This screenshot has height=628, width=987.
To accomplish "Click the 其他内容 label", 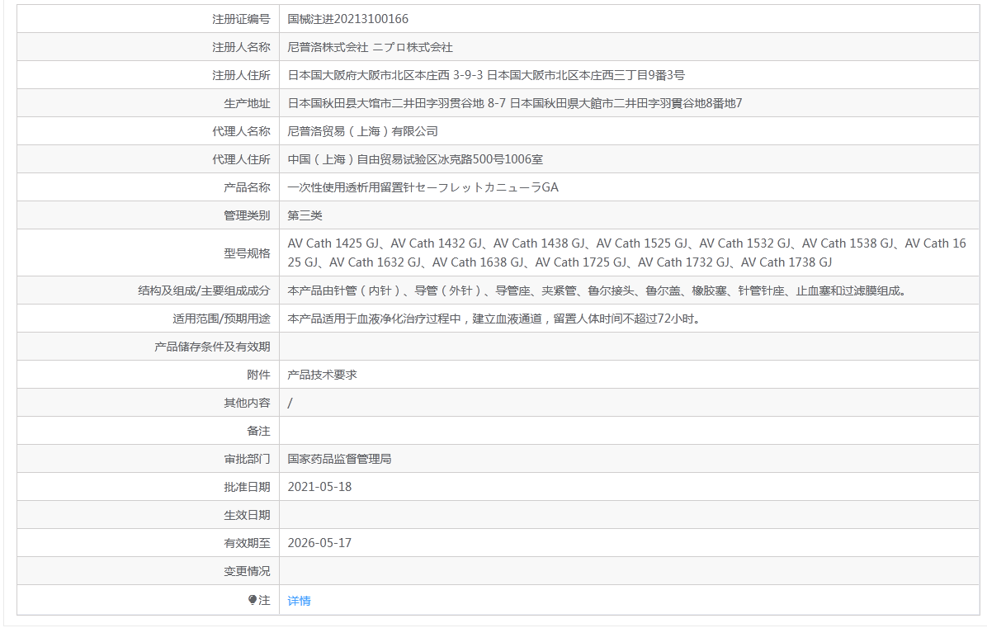I will (x=247, y=403).
